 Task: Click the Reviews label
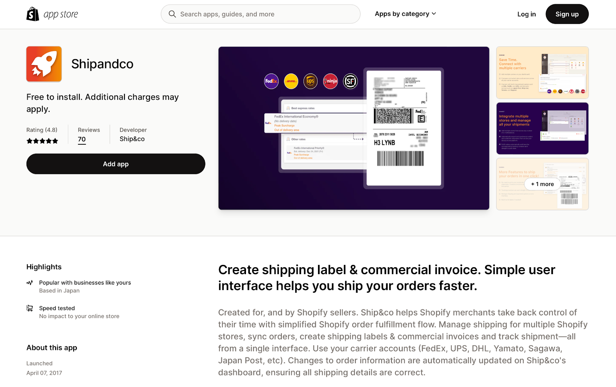89,130
